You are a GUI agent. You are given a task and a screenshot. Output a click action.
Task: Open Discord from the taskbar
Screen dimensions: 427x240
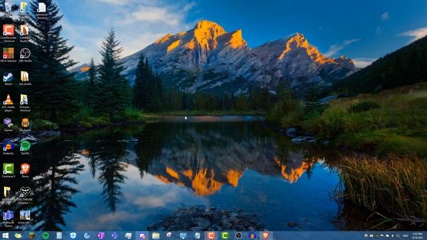(x=142, y=235)
